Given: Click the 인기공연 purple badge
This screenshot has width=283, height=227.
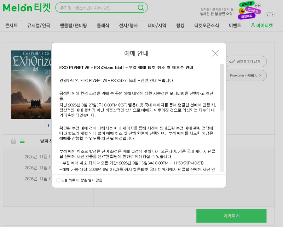Looking at the screenshot, I should click(x=253, y=10).
